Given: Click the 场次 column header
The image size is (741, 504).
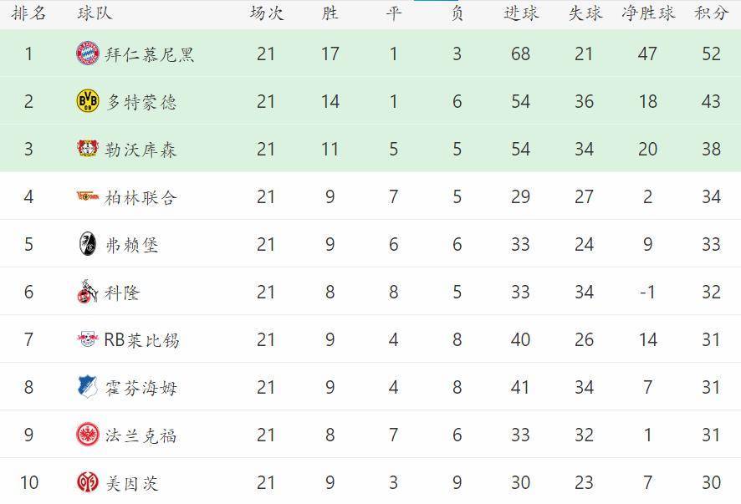Looking at the screenshot, I should coord(267,13).
